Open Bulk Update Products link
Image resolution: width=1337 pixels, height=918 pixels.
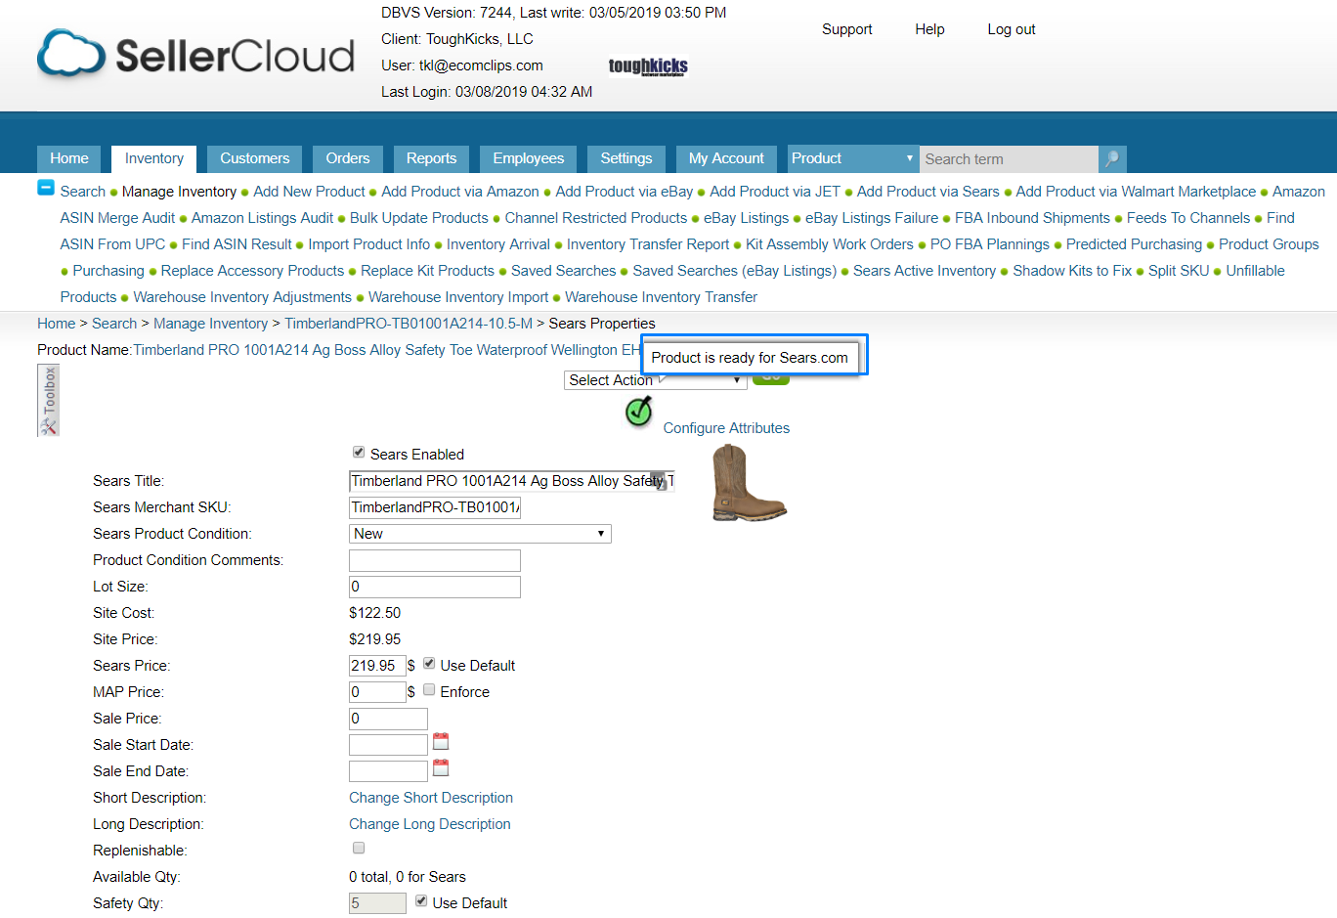click(x=419, y=218)
